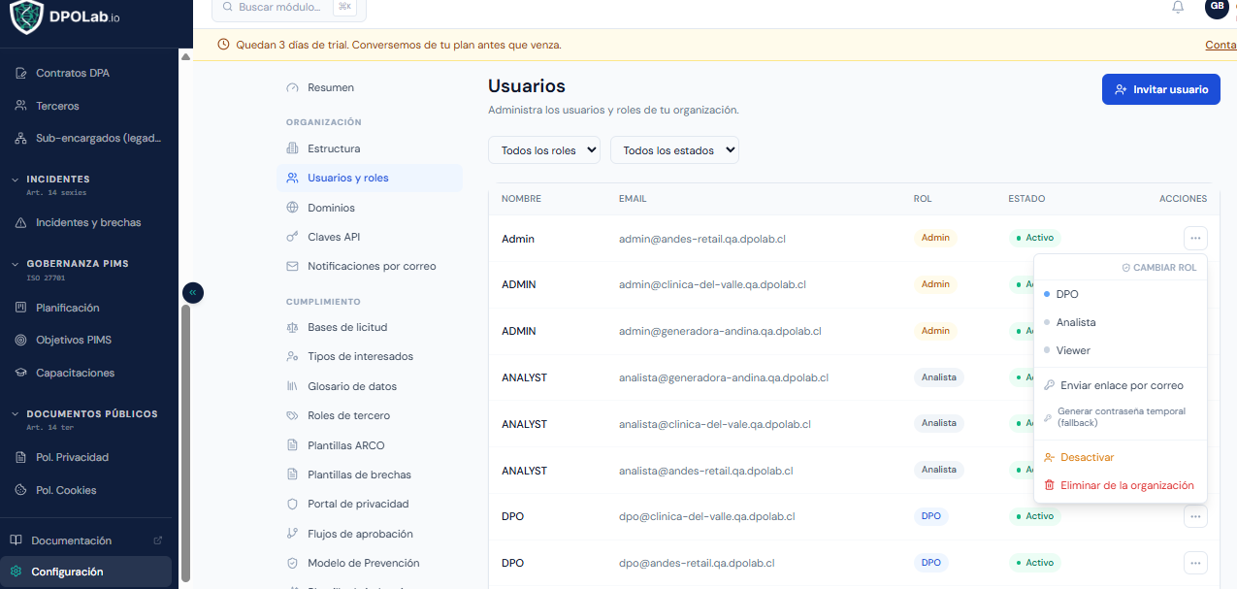
Task: Click the Bases de licitud scales icon
Action: pos(293,327)
